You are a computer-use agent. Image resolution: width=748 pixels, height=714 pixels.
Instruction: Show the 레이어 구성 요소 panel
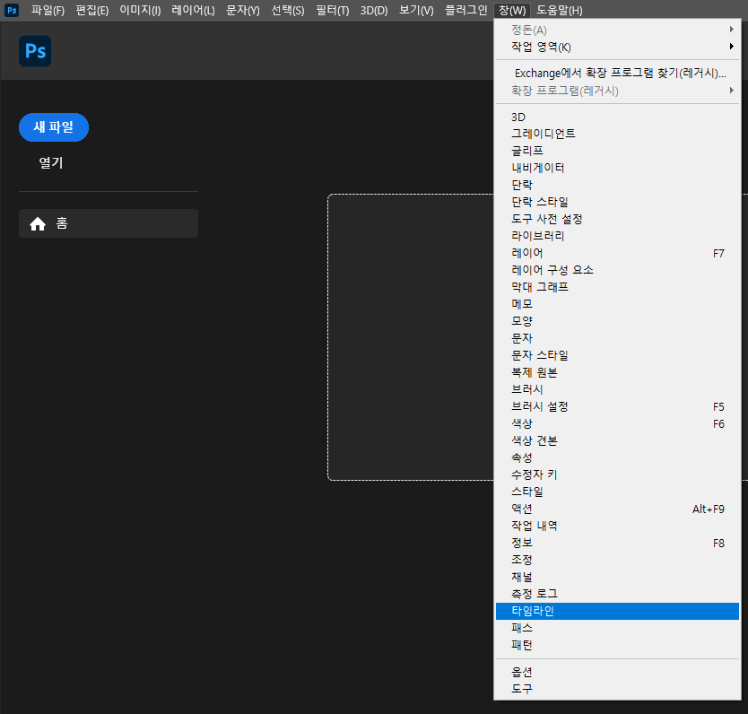(617, 270)
